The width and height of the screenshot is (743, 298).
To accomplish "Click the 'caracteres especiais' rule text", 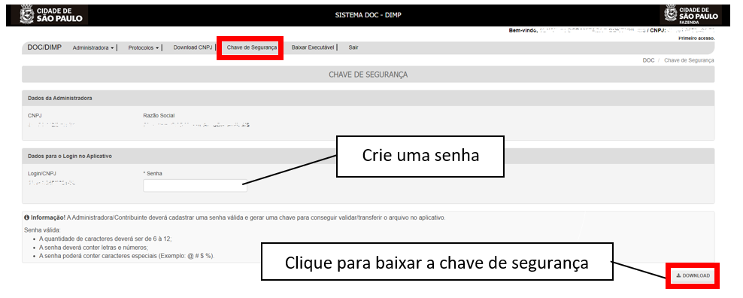I will click(x=126, y=256).
